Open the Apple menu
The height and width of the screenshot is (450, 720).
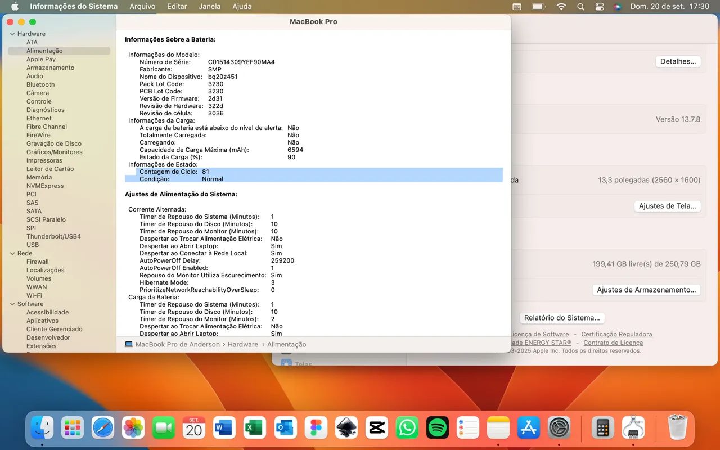15,7
